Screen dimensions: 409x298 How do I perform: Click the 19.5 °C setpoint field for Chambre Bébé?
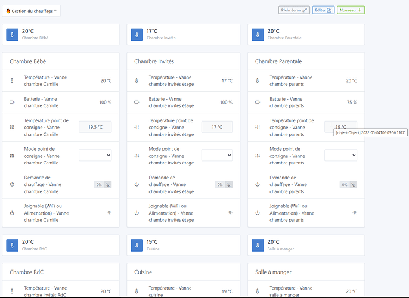[95, 127]
